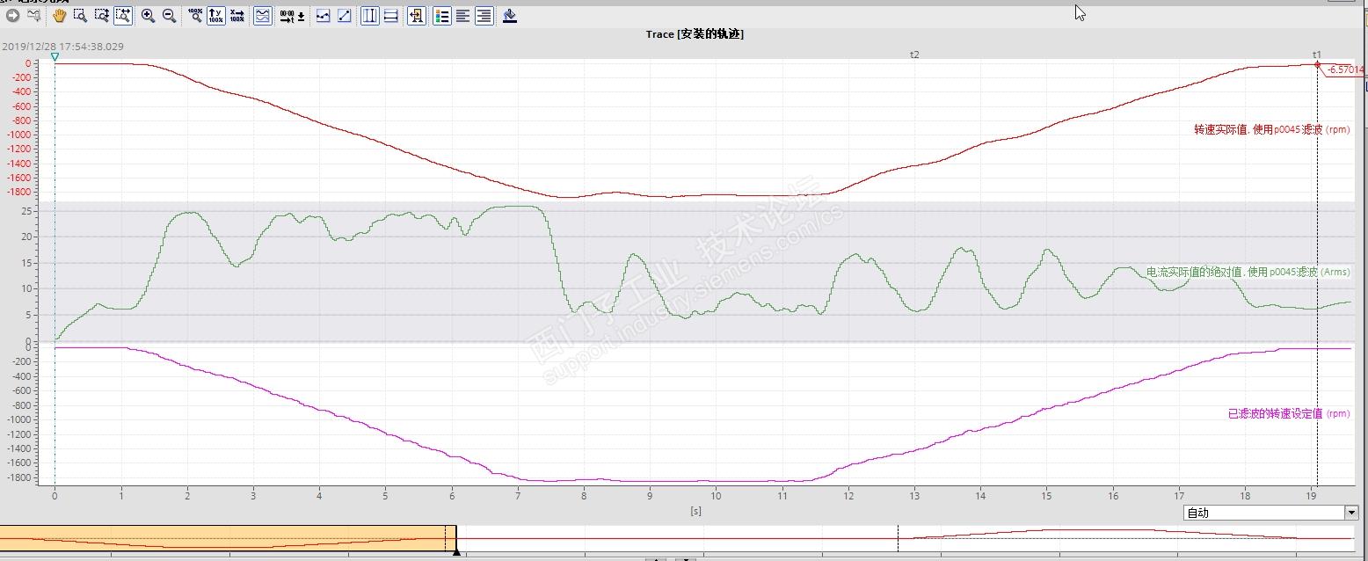Click the show all 100% zoom icon

pos(195,16)
